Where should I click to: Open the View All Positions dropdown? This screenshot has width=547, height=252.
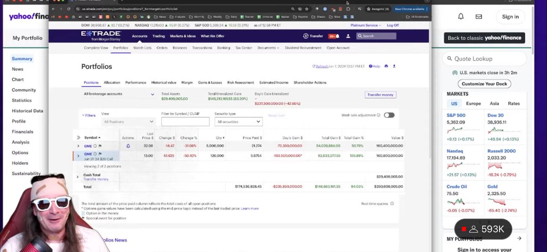pyautogui.click(x=128, y=121)
